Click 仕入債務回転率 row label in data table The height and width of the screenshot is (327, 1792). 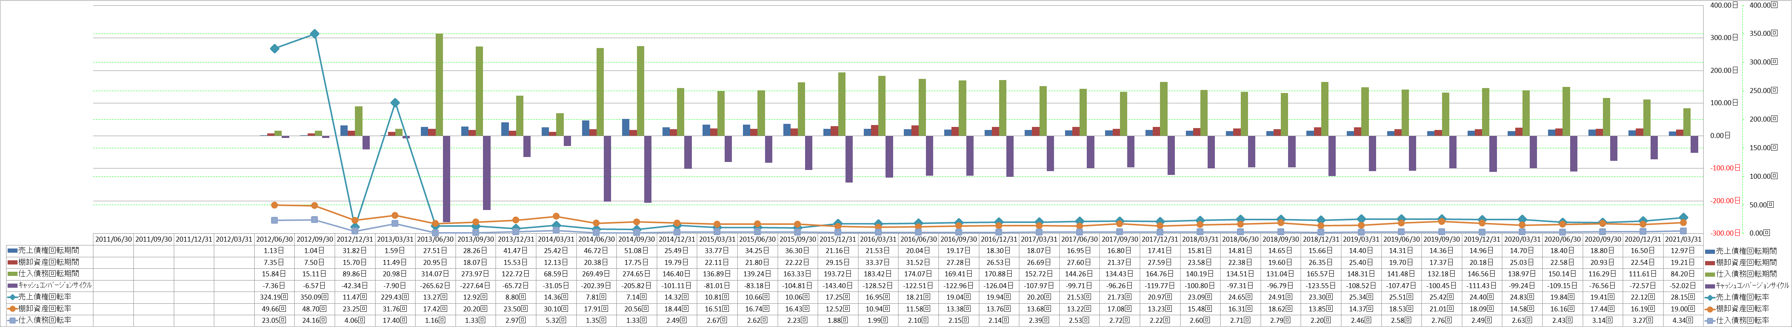[x=44, y=321]
